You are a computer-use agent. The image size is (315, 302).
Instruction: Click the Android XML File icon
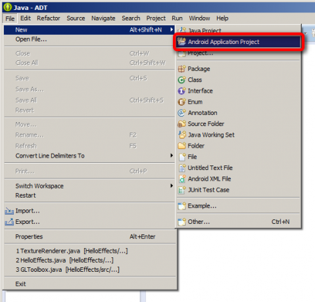pos(182,179)
